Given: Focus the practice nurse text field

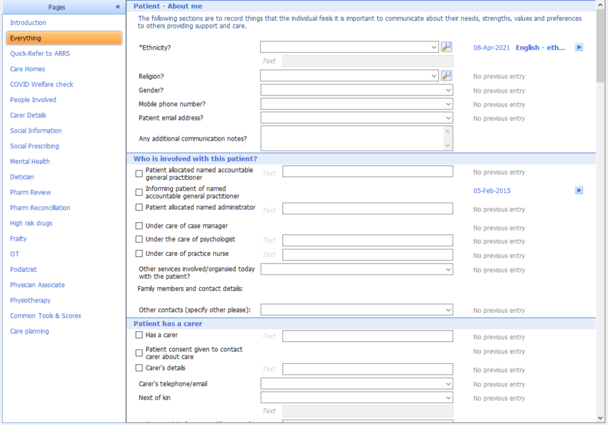Looking at the screenshot, I should point(368,255).
